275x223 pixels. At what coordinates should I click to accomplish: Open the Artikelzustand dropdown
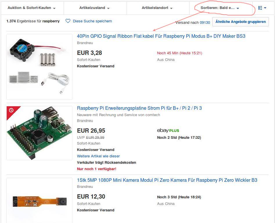point(94,8)
